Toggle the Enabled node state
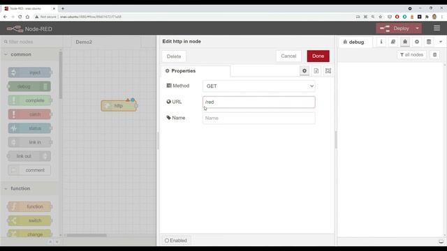The image size is (447, 251). 176,241
